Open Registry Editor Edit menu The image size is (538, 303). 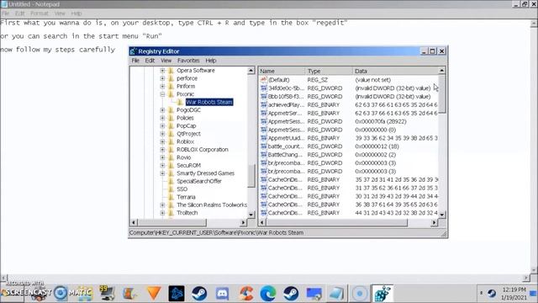[x=150, y=61]
